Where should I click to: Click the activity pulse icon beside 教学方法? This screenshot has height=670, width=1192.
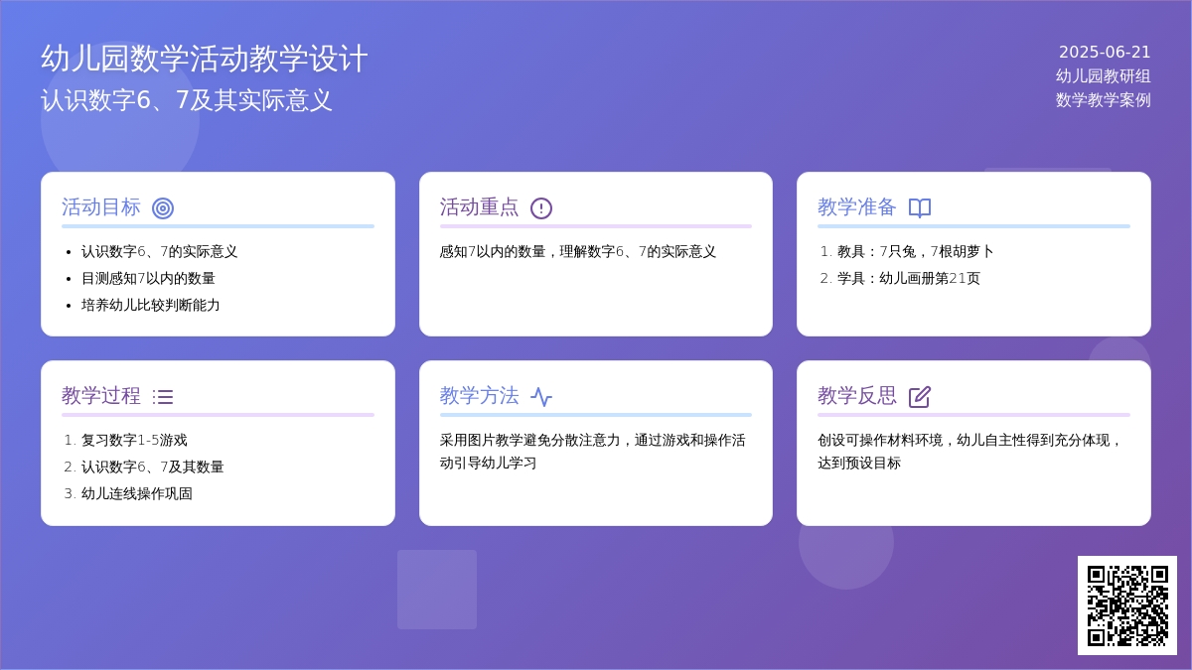coord(541,397)
